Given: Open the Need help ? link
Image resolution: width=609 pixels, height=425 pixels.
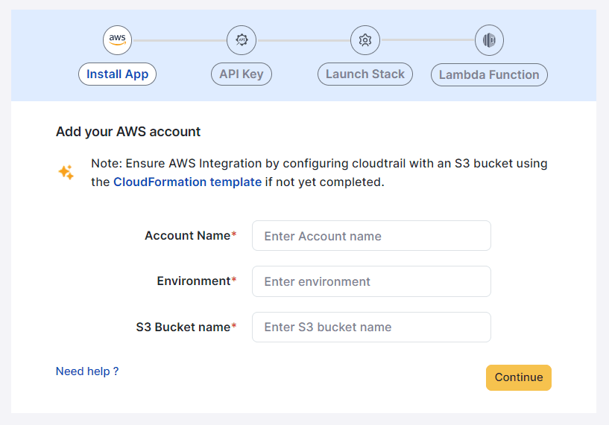Looking at the screenshot, I should click(87, 371).
